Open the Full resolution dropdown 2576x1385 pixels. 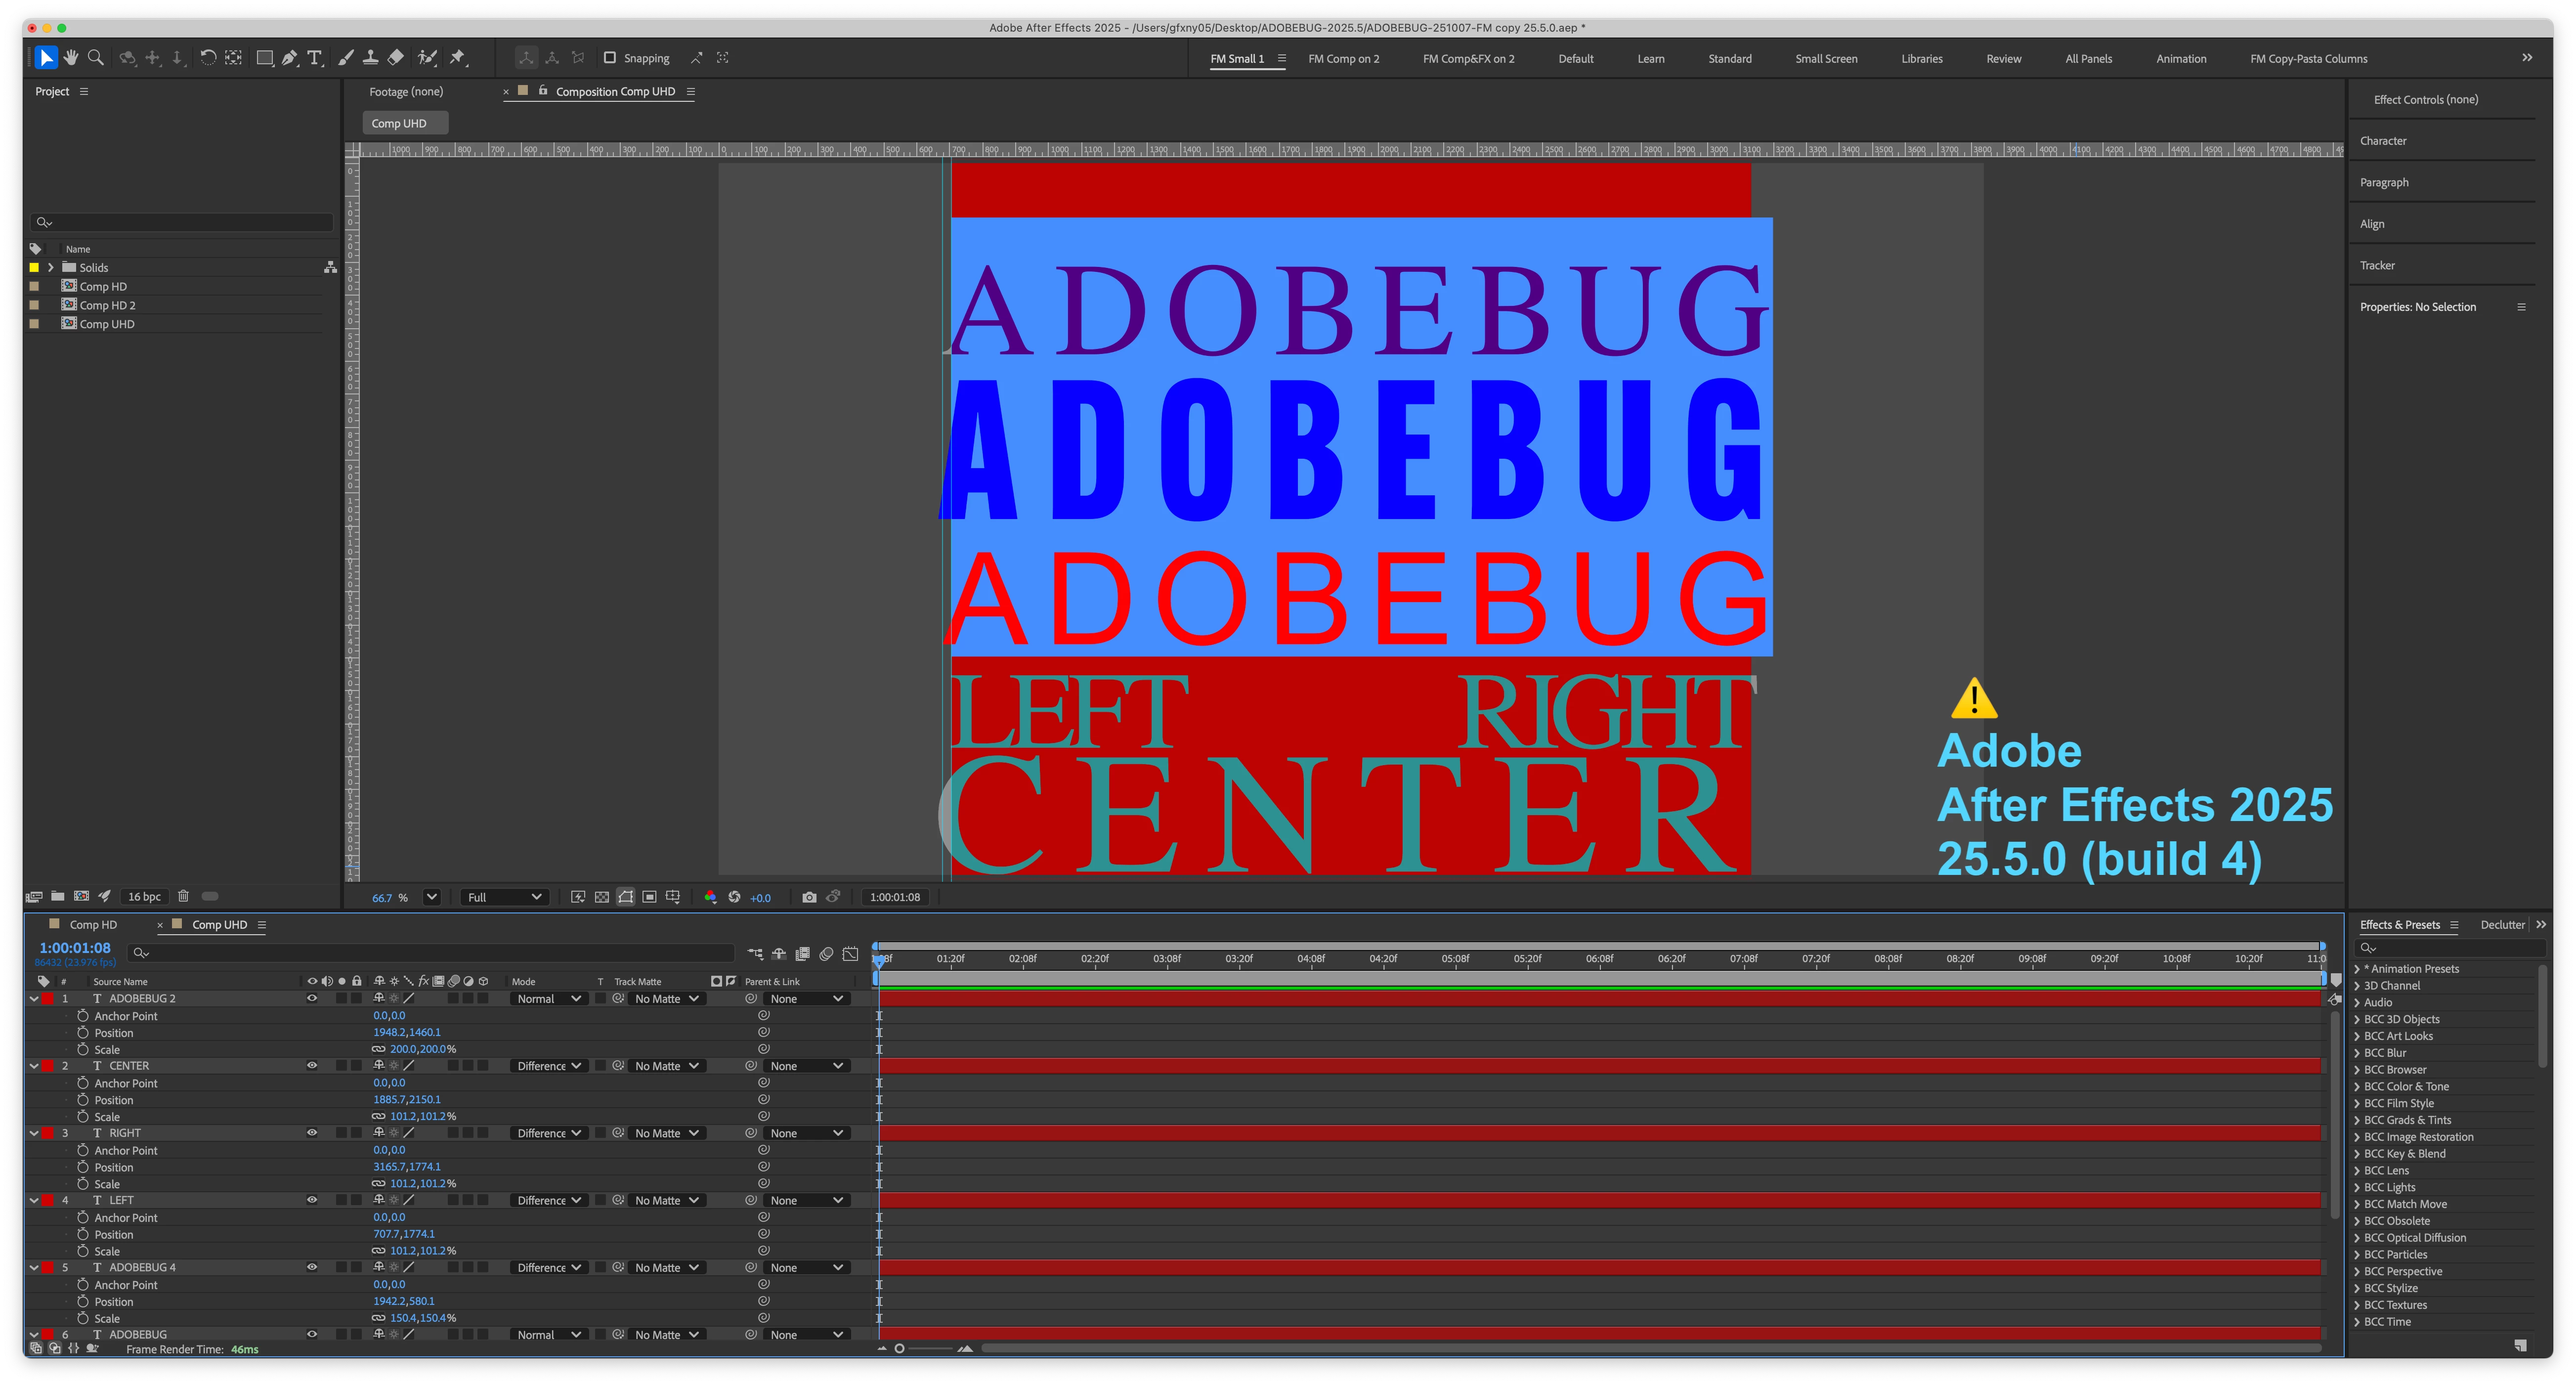tap(505, 897)
